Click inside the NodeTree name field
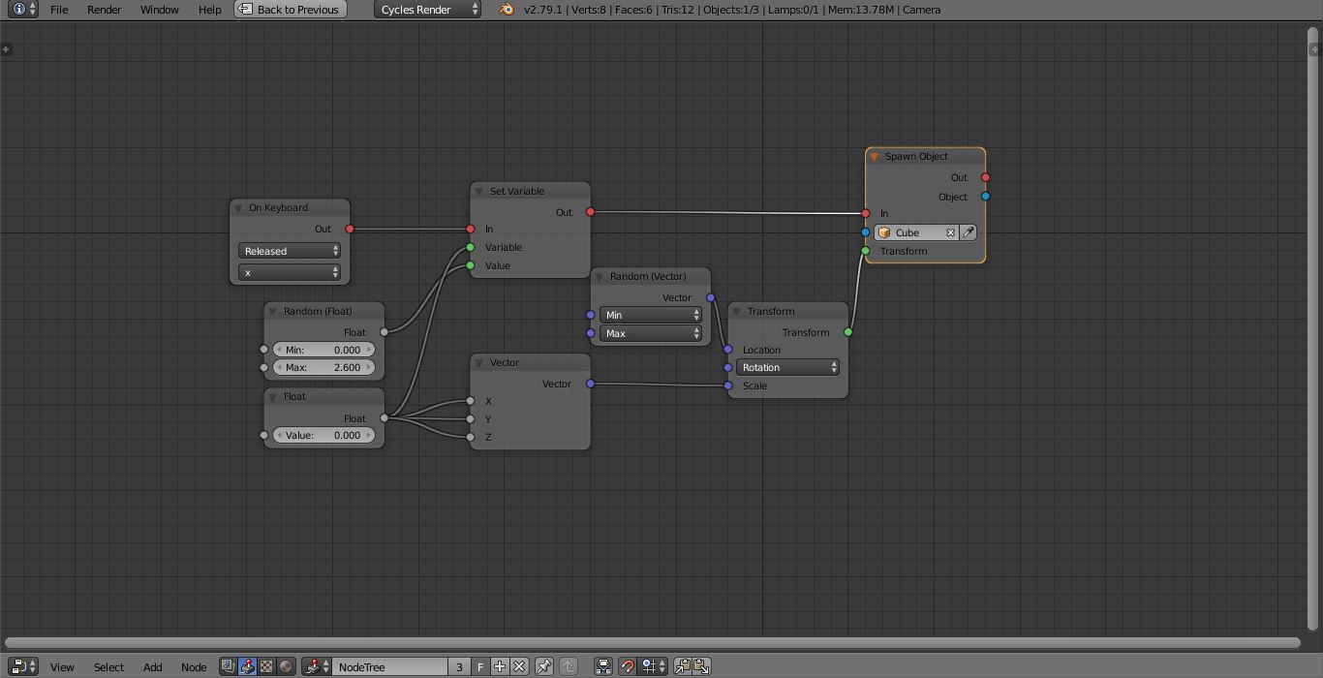This screenshot has height=678, width=1323. coord(387,666)
